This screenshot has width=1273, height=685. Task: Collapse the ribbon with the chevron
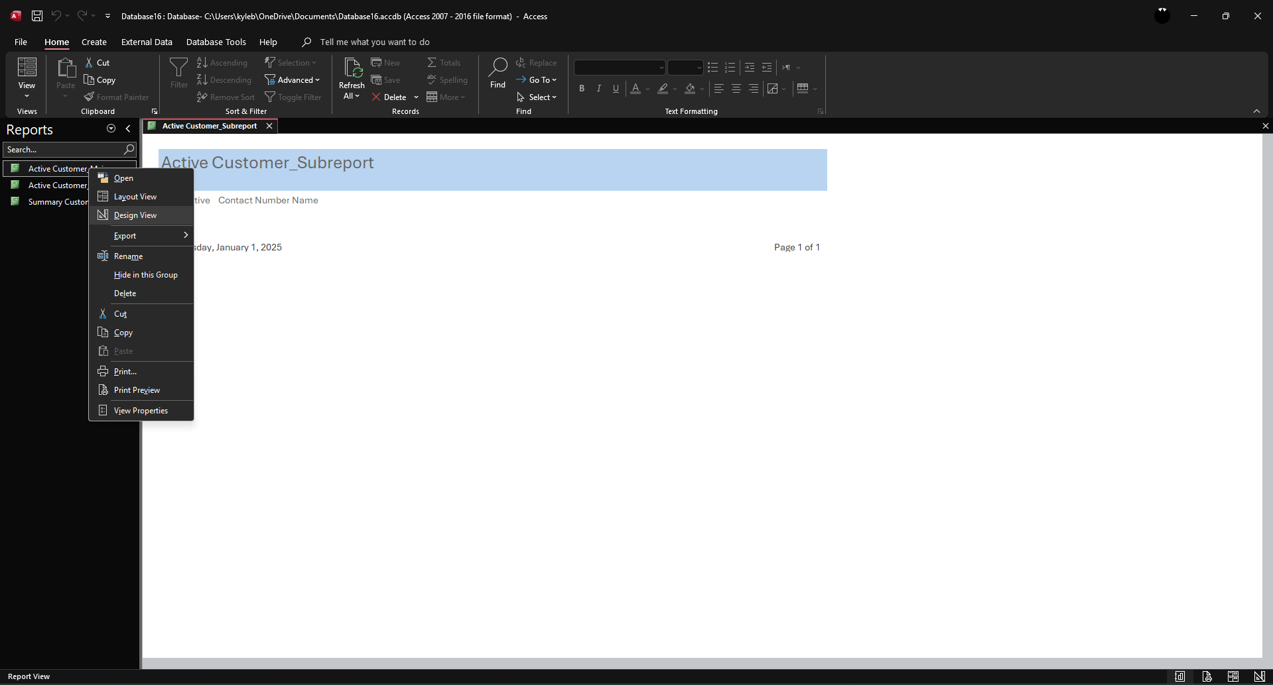tap(1256, 111)
